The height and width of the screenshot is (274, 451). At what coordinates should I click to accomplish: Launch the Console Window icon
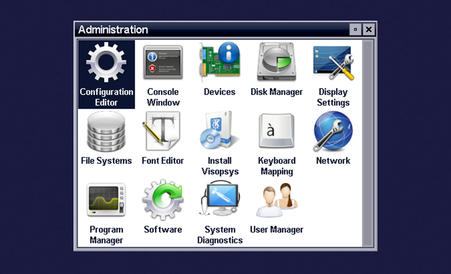[163, 62]
